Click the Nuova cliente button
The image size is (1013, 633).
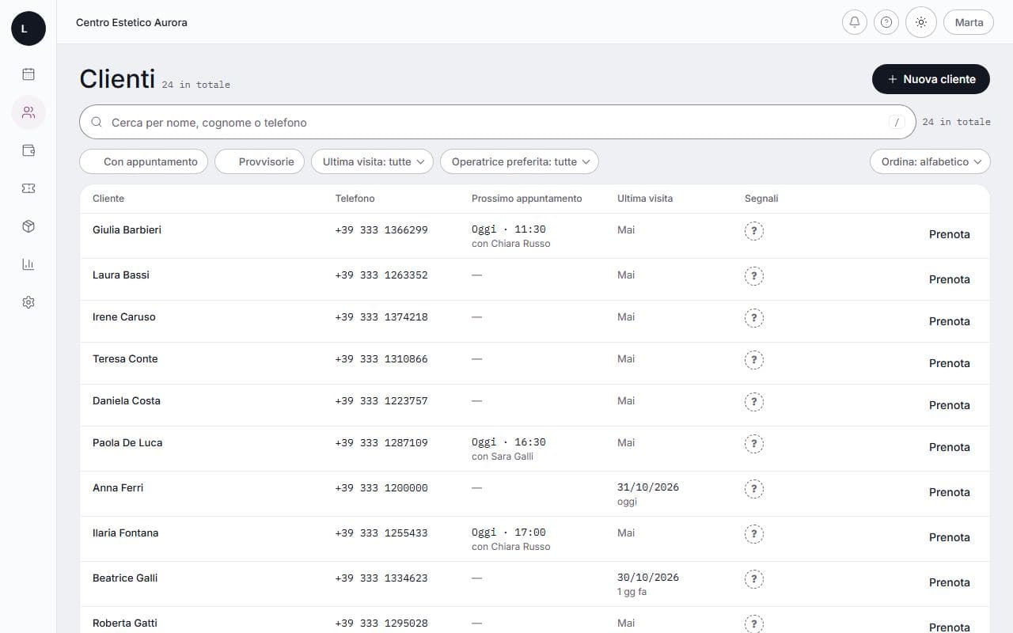tap(931, 79)
